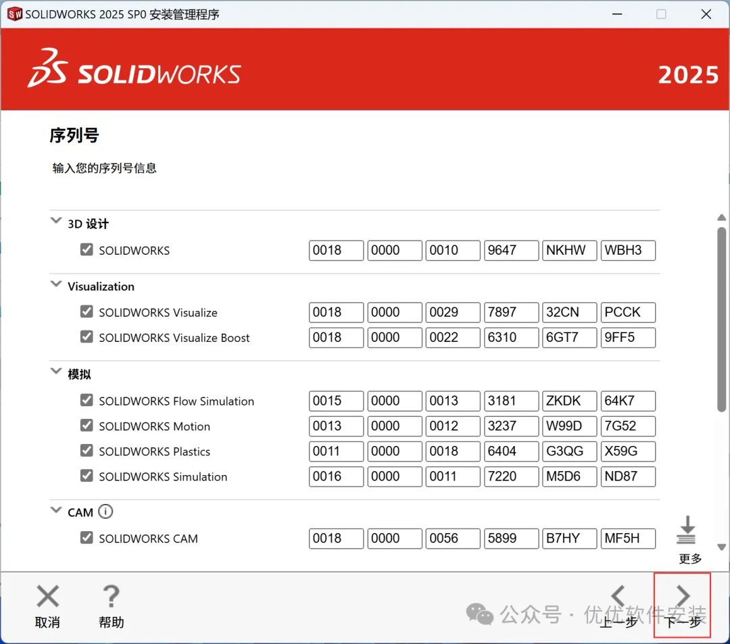The image size is (730, 644).
Task: Click Flow Simulation field containing ZKDK
Action: pyautogui.click(x=569, y=401)
